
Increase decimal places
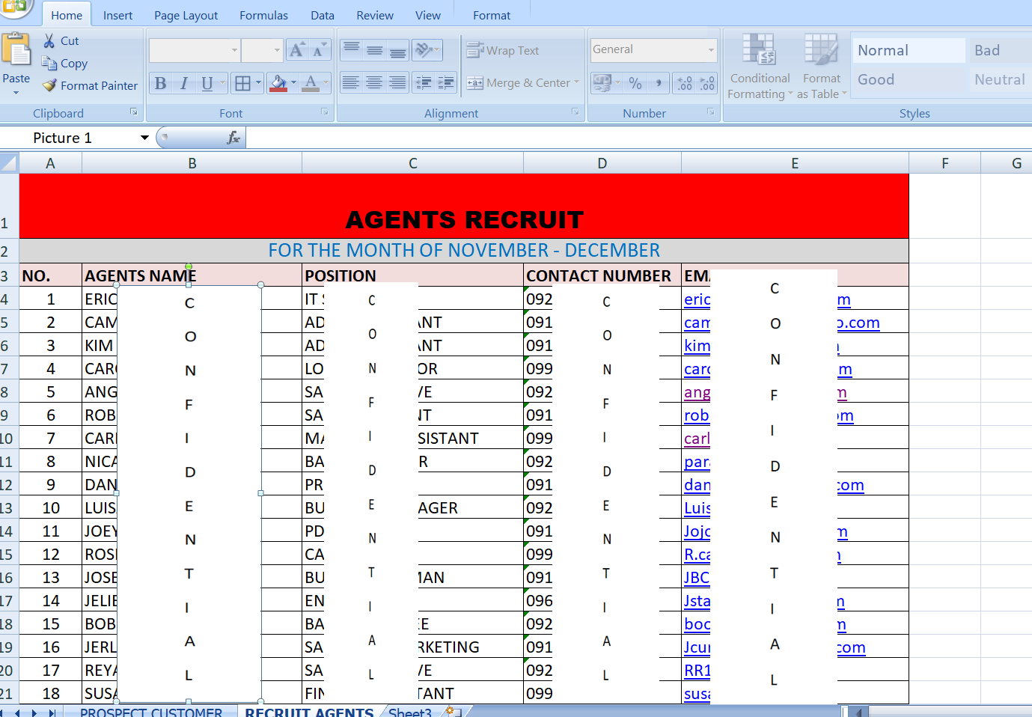[684, 83]
